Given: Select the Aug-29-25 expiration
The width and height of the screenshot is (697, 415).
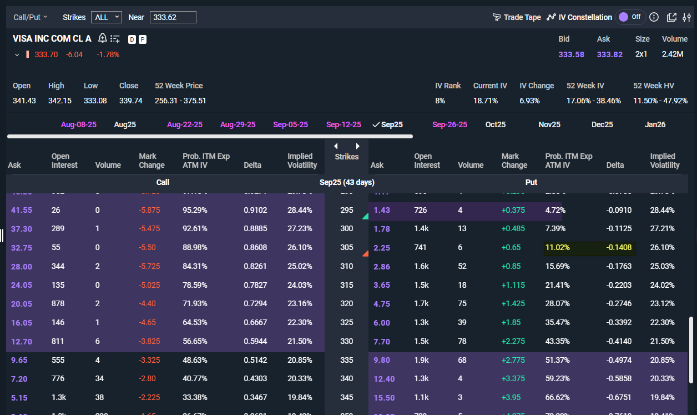Looking at the screenshot, I should click(238, 124).
